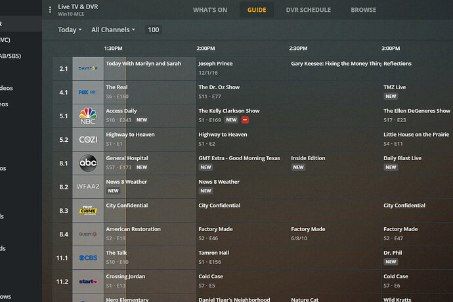Open The Dr. Oz Show listing
The height and width of the screenshot is (302, 453).
(x=289, y=92)
